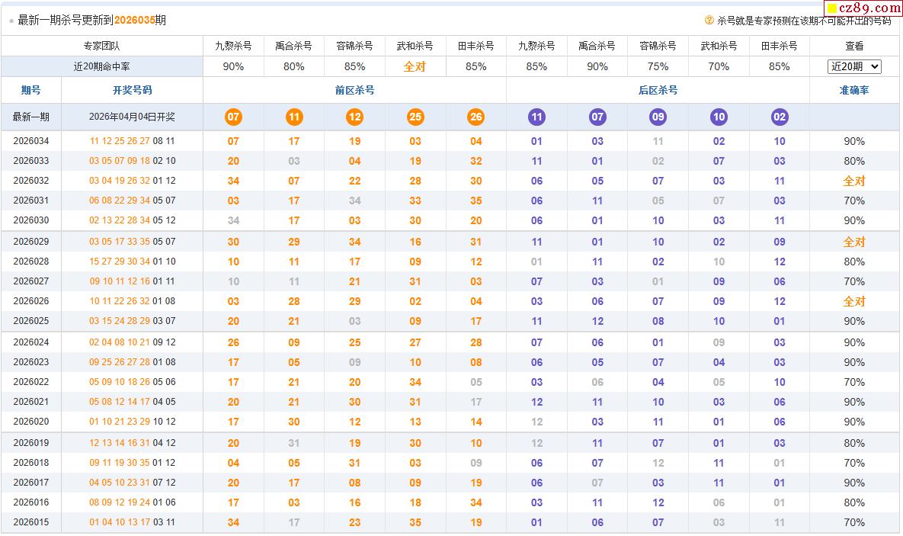Click the 全对 hit rate under 武和杀号
The image size is (903, 536).
pyautogui.click(x=415, y=67)
